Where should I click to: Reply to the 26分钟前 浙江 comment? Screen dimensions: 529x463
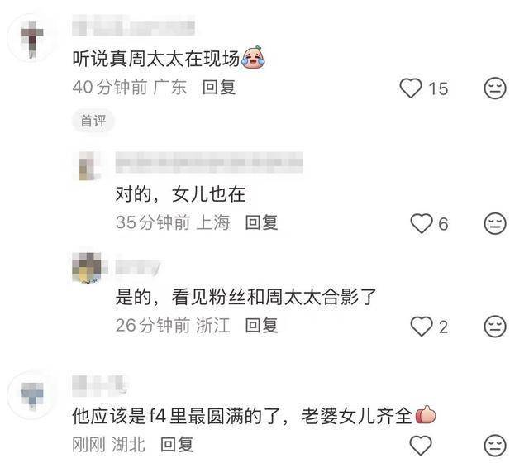261,326
